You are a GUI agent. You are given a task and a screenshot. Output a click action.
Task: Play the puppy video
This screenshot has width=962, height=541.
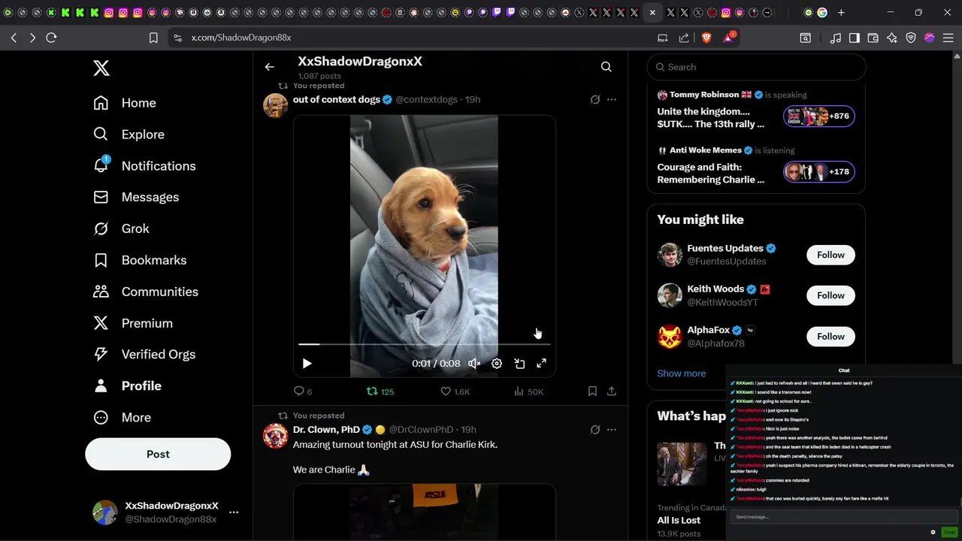tap(307, 364)
